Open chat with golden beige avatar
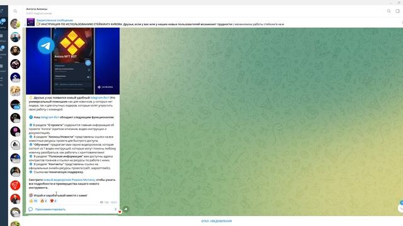 click(15, 91)
